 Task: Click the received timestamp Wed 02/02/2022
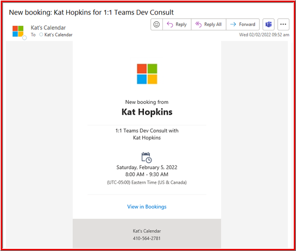(264, 35)
